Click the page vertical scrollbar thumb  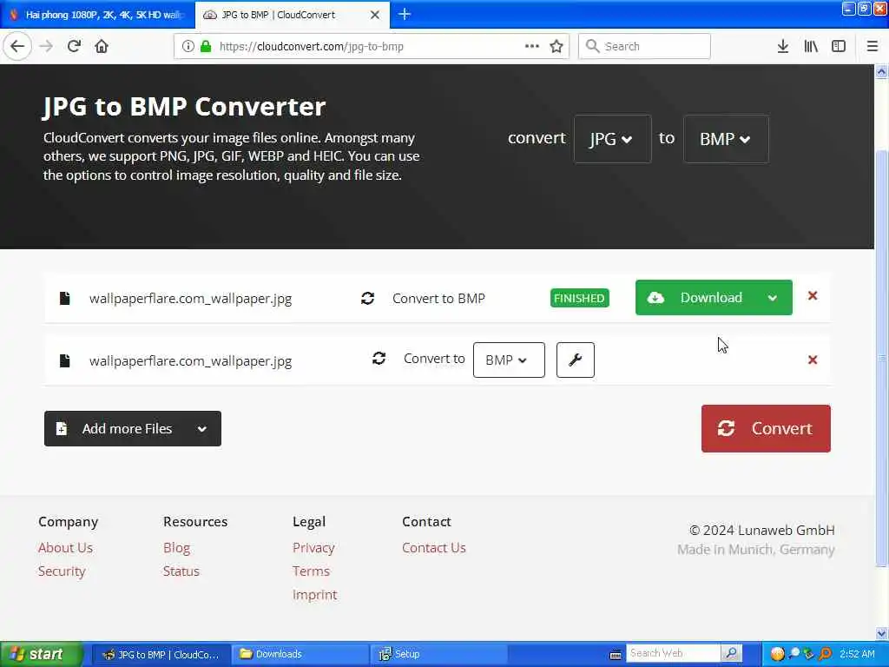click(881, 357)
